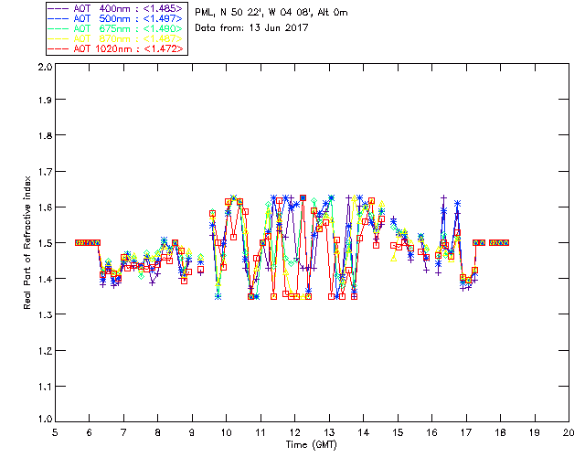Screen dimensions: 585x468
Task: Click the 6 x-axis tick label
Action: tap(90, 432)
